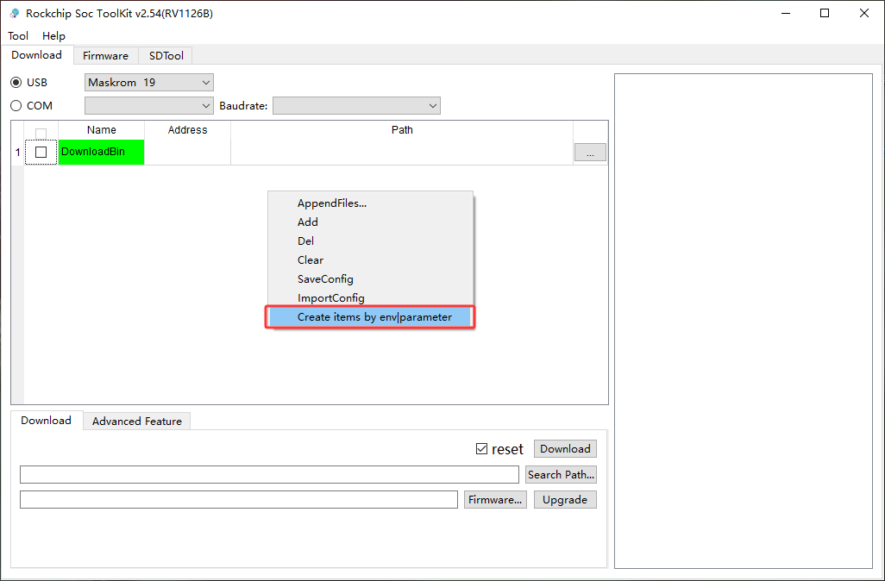
Task: Open the COM port dropdown
Action: (x=149, y=105)
